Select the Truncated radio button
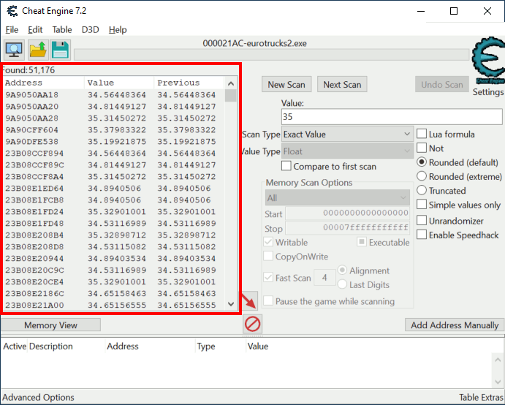505x405 pixels. click(422, 190)
